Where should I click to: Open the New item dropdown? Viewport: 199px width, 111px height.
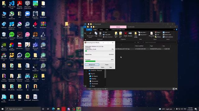(x=142, y=32)
